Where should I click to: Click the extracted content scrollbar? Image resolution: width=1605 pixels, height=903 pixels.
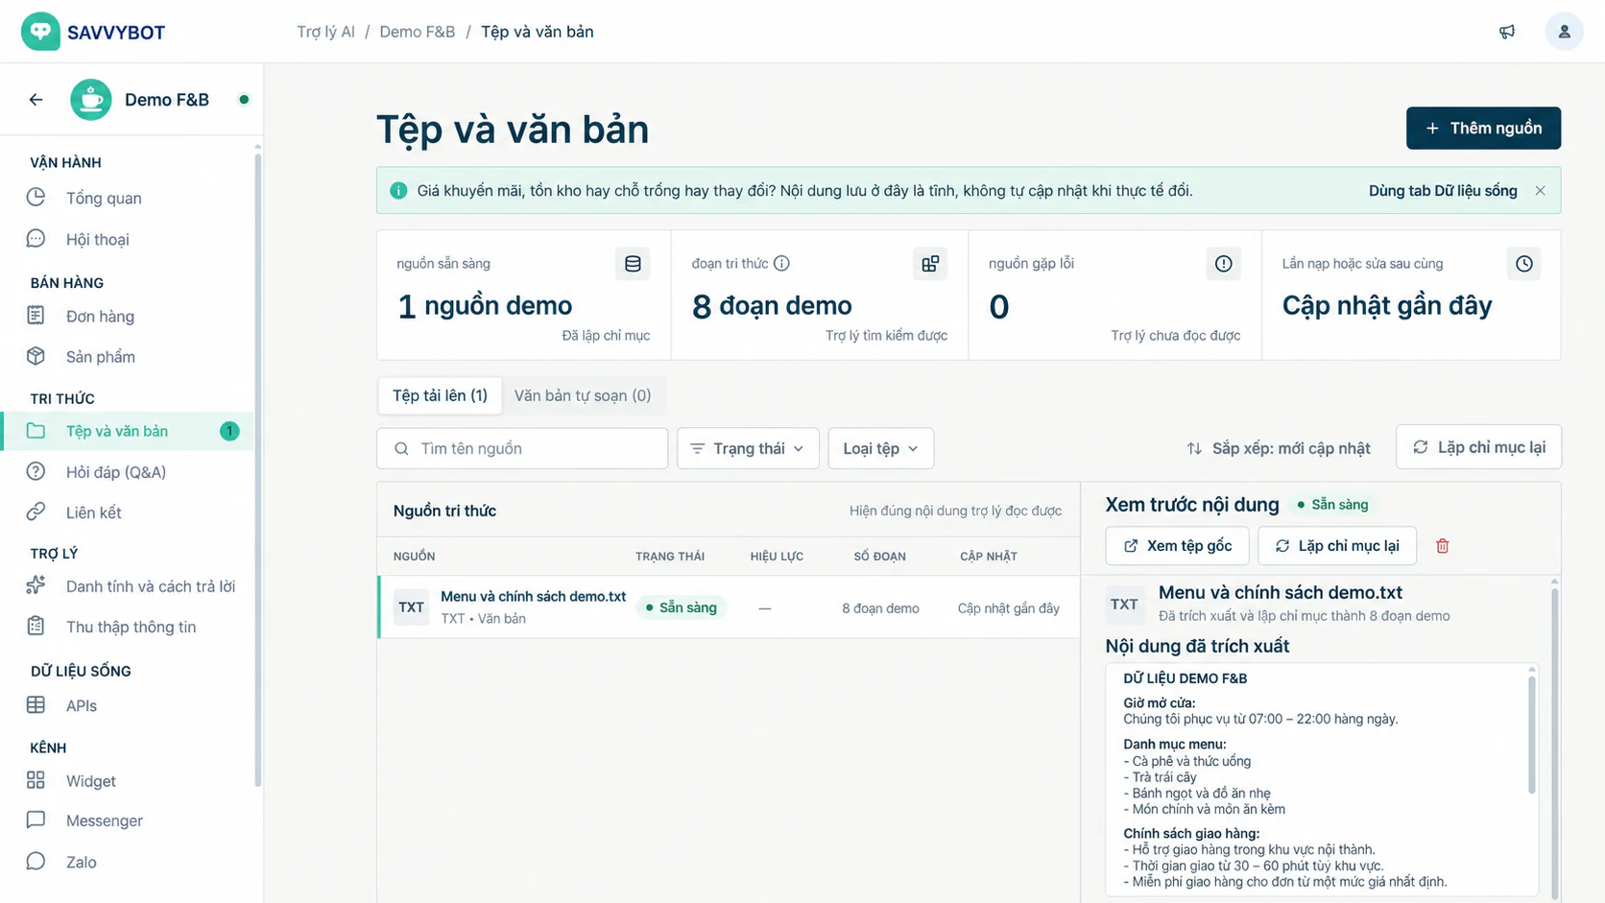1531,735
